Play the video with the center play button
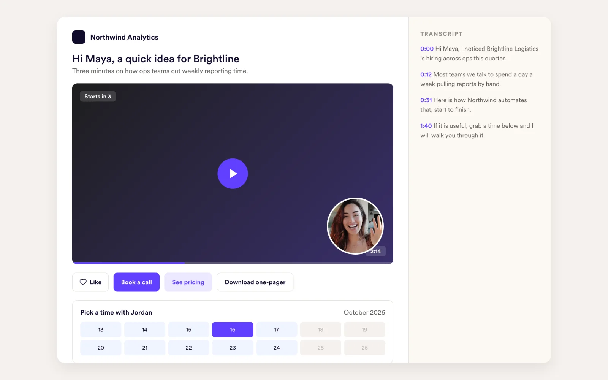This screenshot has width=608, height=380. (233, 174)
